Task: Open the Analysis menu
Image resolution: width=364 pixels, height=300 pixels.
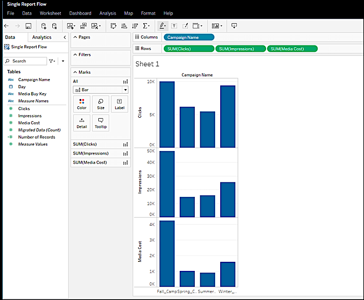Action: click(x=108, y=13)
